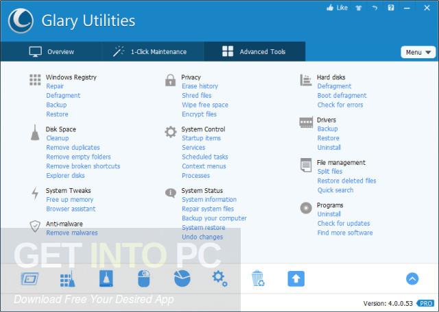Open Startup items link
439x312 pixels.
point(201,138)
